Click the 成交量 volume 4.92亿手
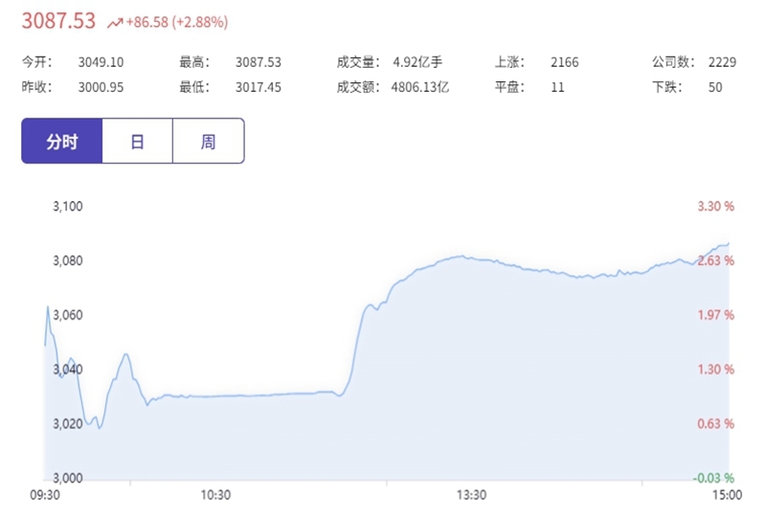 click(417, 62)
